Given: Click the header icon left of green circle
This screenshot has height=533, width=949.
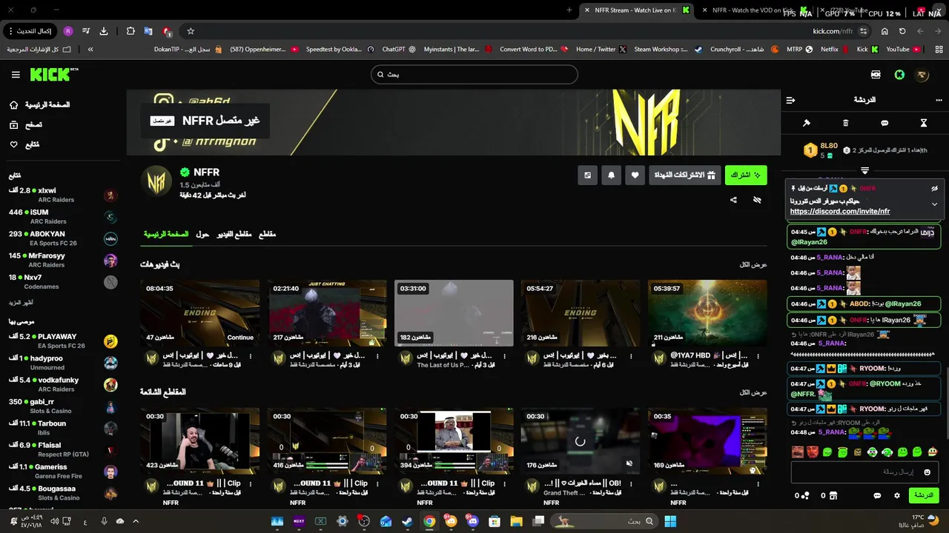Looking at the screenshot, I should click(x=876, y=75).
